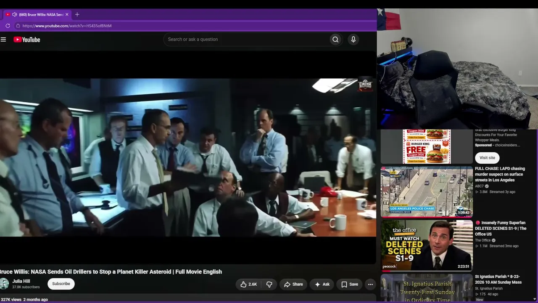Open the Burger King coupon ad thumbnail
The image size is (538, 303).
[427, 146]
